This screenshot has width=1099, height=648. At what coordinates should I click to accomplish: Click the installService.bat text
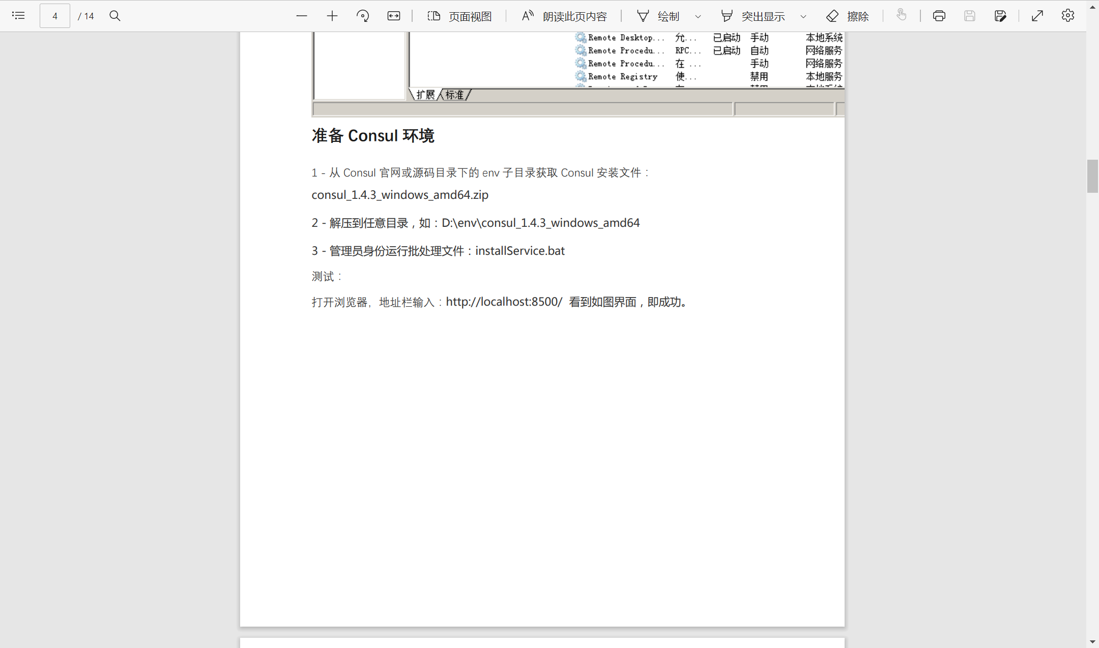pos(520,251)
